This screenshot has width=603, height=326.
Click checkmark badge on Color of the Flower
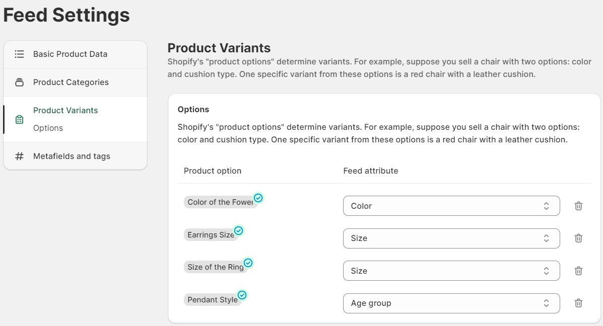(x=258, y=198)
